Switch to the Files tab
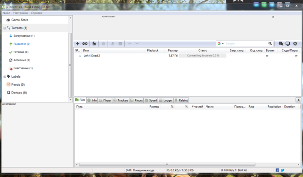The height and width of the screenshot is (177, 303). tap(80, 100)
